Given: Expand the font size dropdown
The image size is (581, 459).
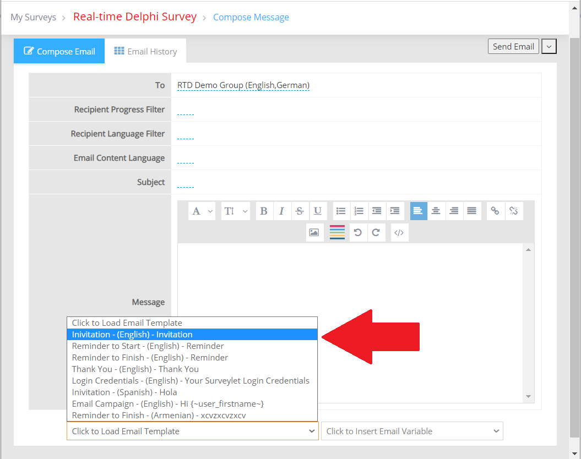Looking at the screenshot, I should [236, 211].
